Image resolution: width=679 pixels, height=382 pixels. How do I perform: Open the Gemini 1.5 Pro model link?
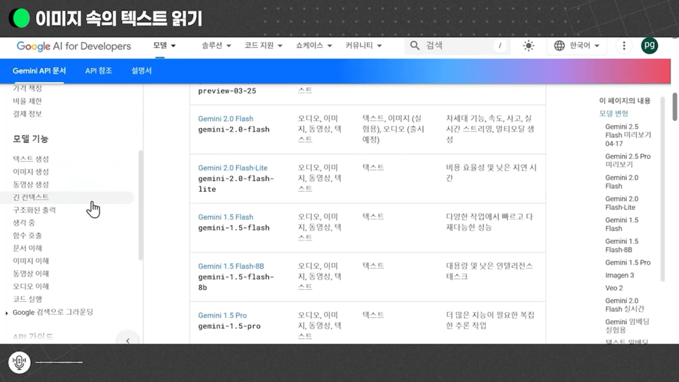[x=222, y=316]
